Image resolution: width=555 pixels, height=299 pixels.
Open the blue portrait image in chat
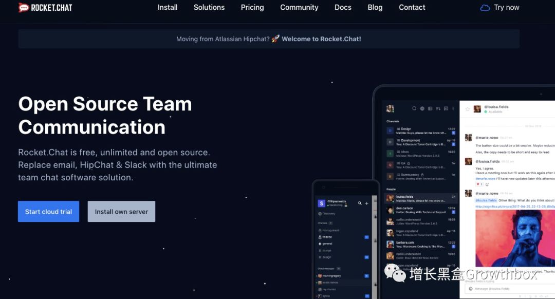[x=515, y=238]
